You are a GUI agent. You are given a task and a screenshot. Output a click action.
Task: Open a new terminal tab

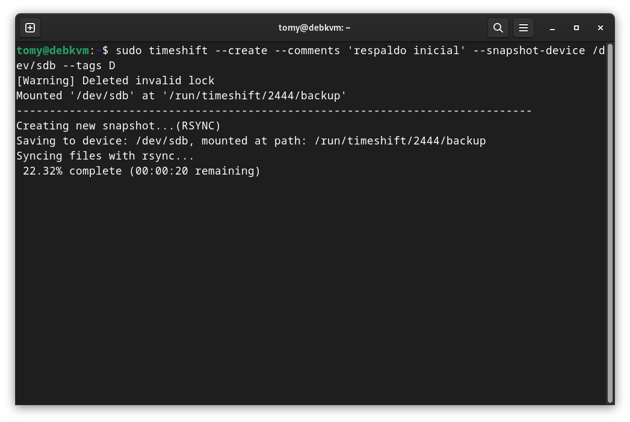[x=30, y=28]
